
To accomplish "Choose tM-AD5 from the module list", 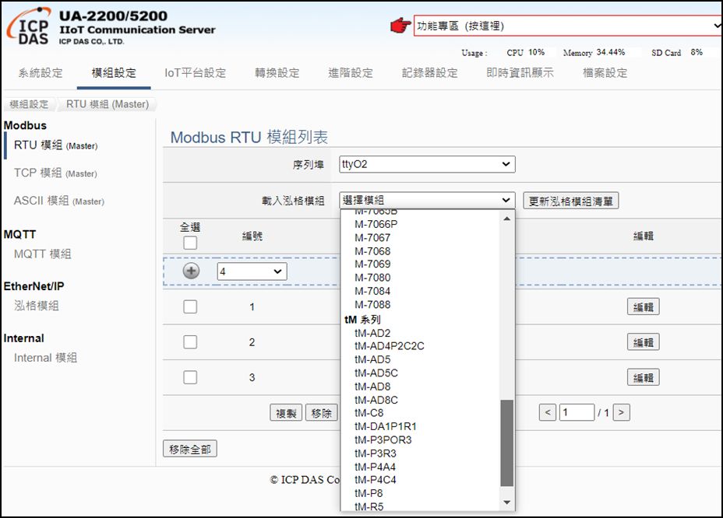I will pyautogui.click(x=421, y=359).
